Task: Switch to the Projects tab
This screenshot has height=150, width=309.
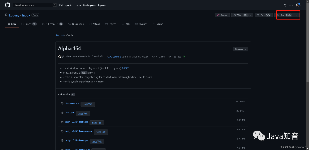Action: tap(111, 24)
